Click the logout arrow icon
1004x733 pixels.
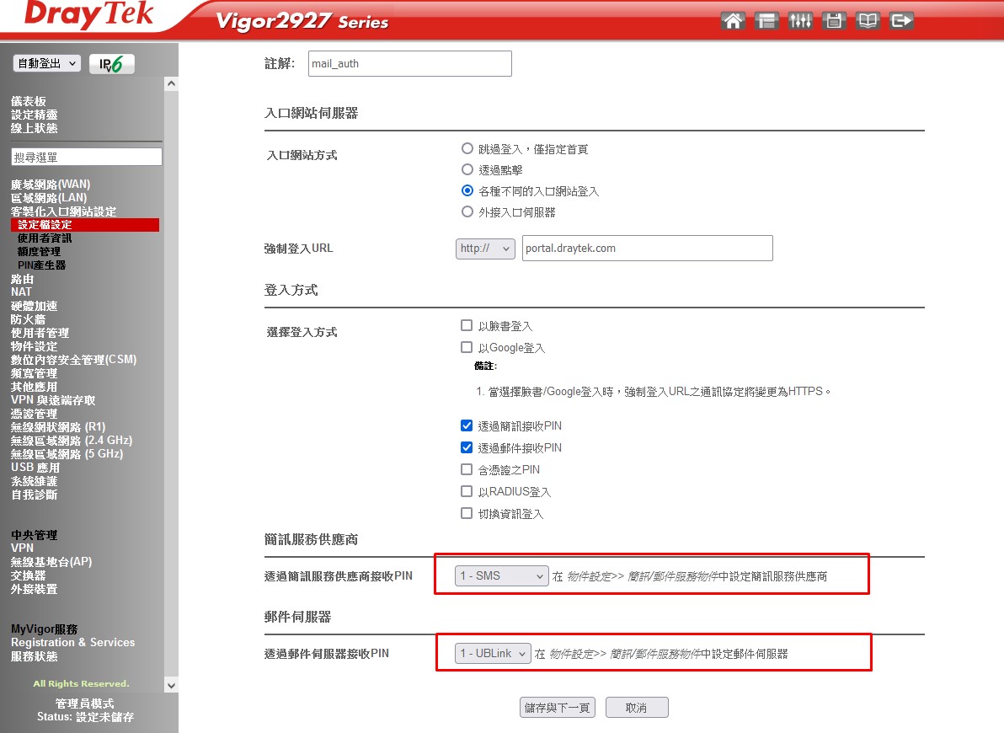pos(901,21)
